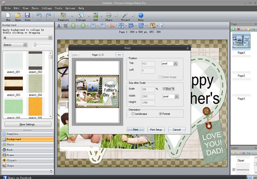Viewport: 257px width, 179px height.
Task: Switch to the Clipart panel tab
Action: click(x=28, y=160)
